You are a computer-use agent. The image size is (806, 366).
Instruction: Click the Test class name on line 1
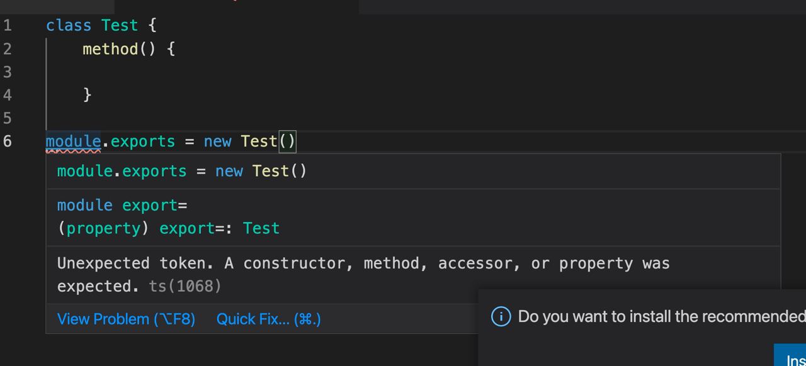[120, 26]
